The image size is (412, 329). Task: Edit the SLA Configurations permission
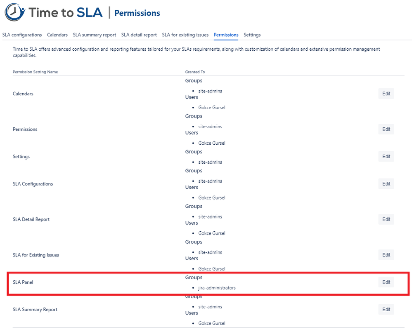(386, 183)
